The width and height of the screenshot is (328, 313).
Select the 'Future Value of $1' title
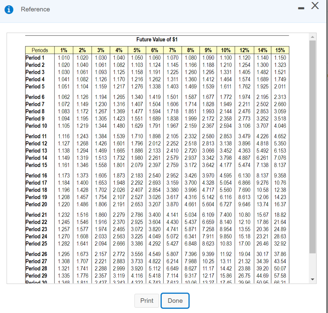157,39
